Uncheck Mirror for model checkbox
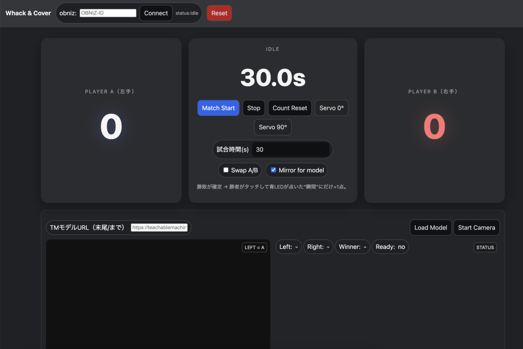The image size is (523, 349). coord(273,170)
